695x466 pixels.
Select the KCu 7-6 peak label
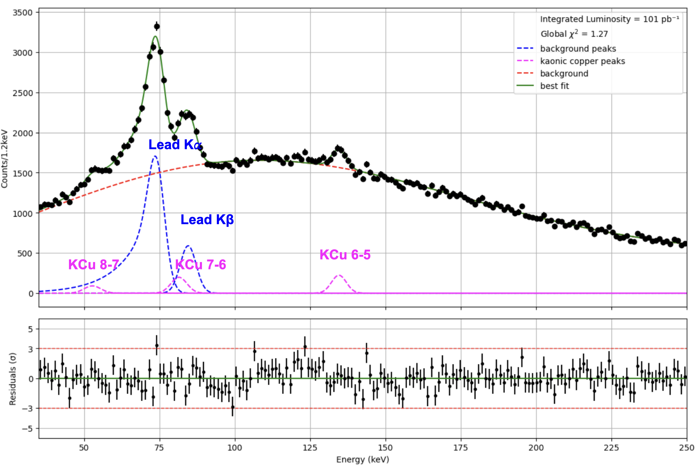point(201,265)
